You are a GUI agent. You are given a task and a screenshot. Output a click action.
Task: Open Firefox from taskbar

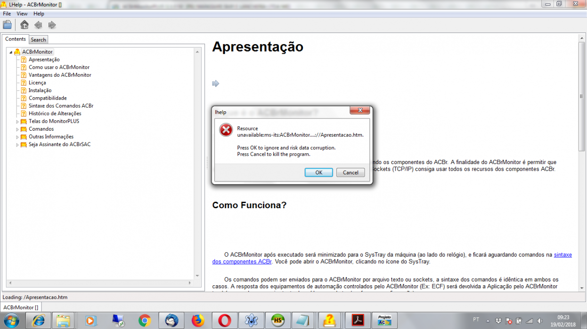pos(198,321)
